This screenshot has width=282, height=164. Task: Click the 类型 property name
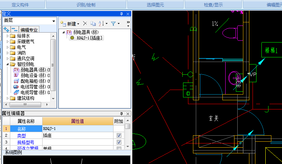coord(21,135)
